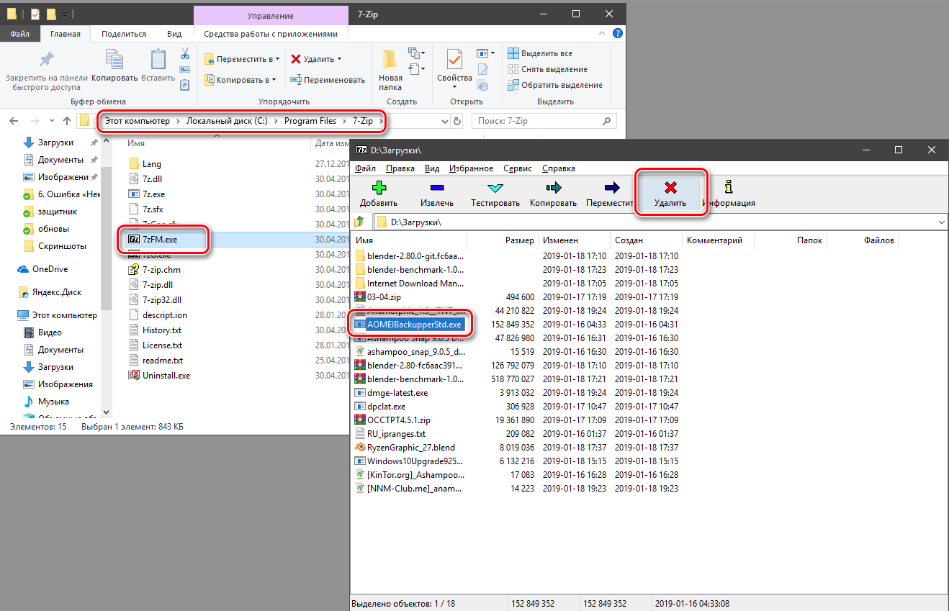Click the up-folder icon beside 7-Zip path
The width and height of the screenshot is (949, 611).
click(359, 222)
